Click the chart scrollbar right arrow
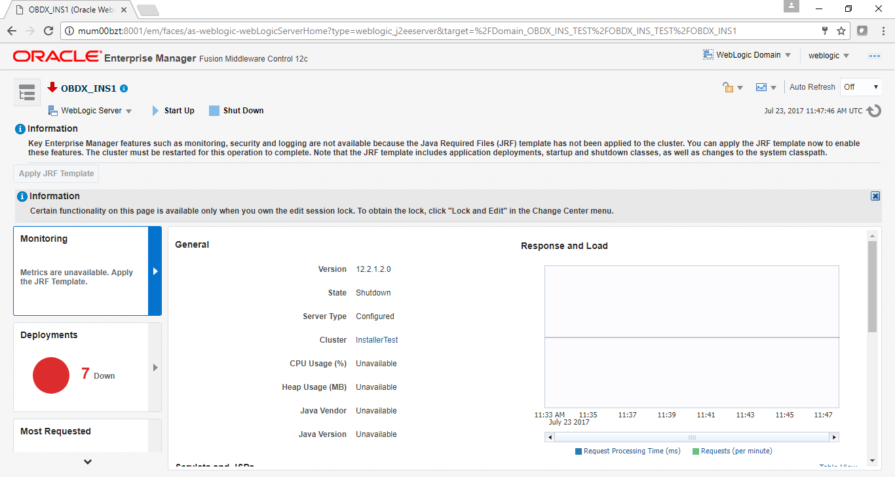Image resolution: width=895 pixels, height=477 pixels. click(834, 437)
